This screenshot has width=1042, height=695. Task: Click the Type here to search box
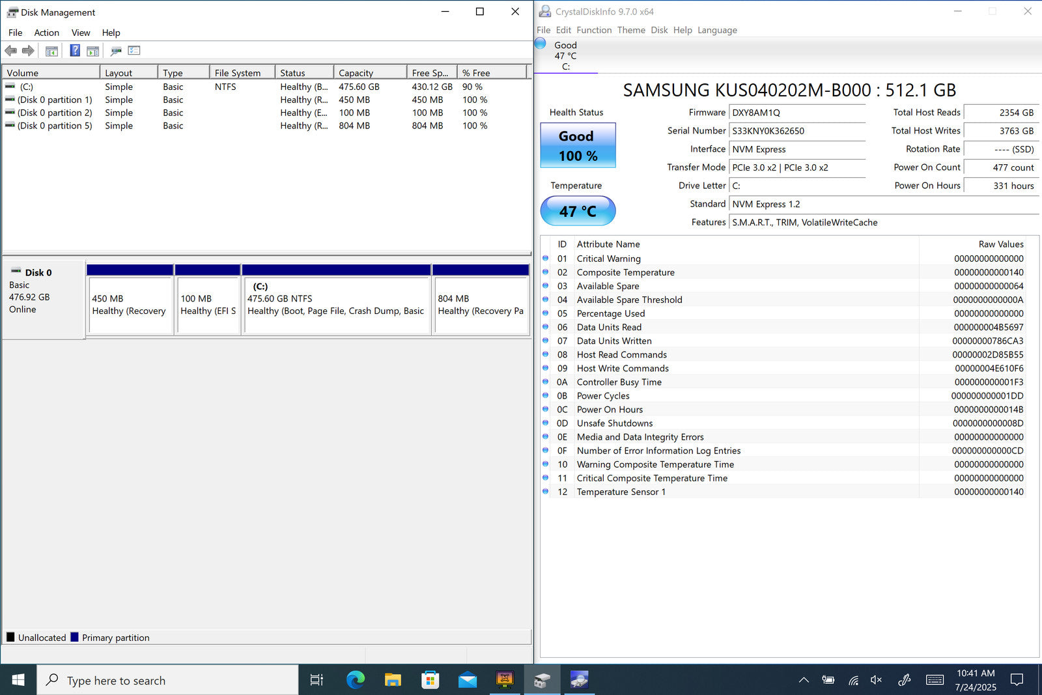coord(167,680)
